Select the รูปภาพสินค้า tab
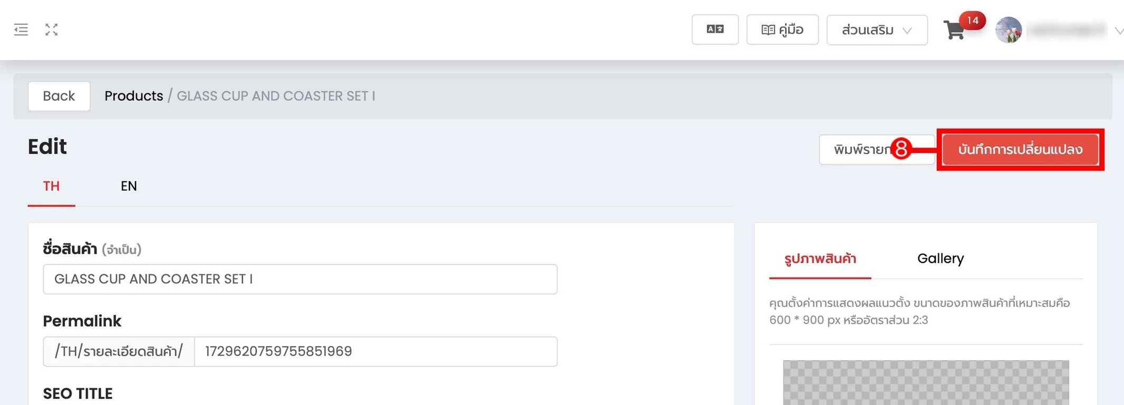The height and width of the screenshot is (405, 1124). [820, 258]
